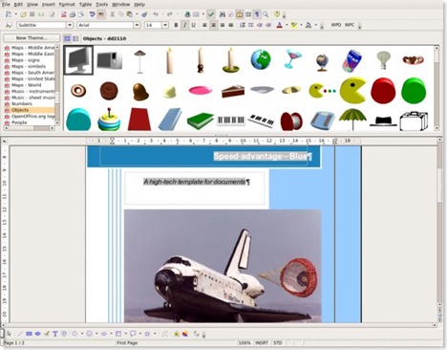Select the monitor image in Gallery
The image size is (447, 350).
pyautogui.click(x=78, y=60)
